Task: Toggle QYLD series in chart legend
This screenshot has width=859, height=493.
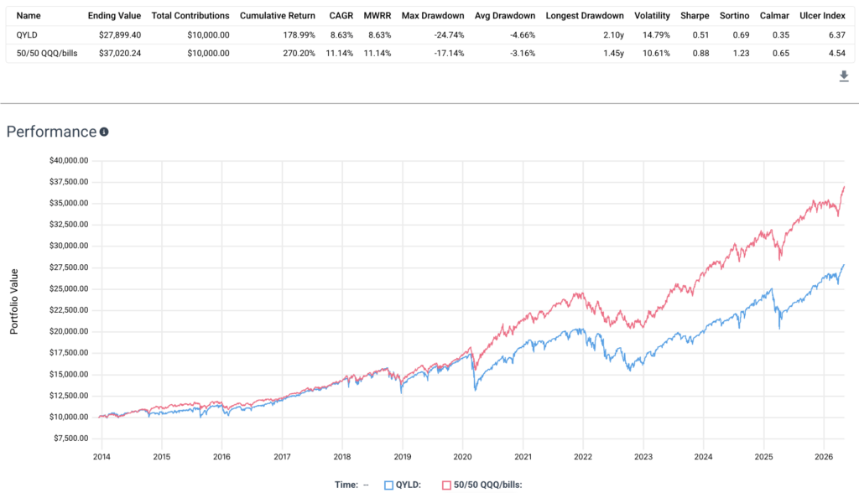Action: (403, 485)
